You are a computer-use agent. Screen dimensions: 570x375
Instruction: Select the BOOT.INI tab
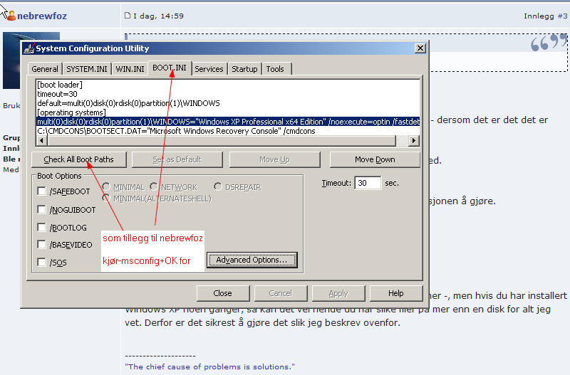pyautogui.click(x=170, y=68)
